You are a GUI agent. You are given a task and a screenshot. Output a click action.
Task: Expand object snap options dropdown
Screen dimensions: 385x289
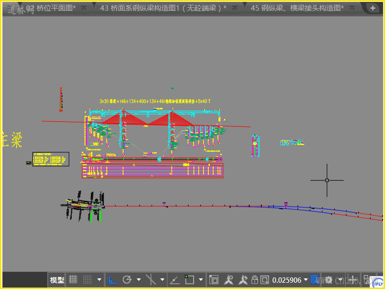pos(201,280)
